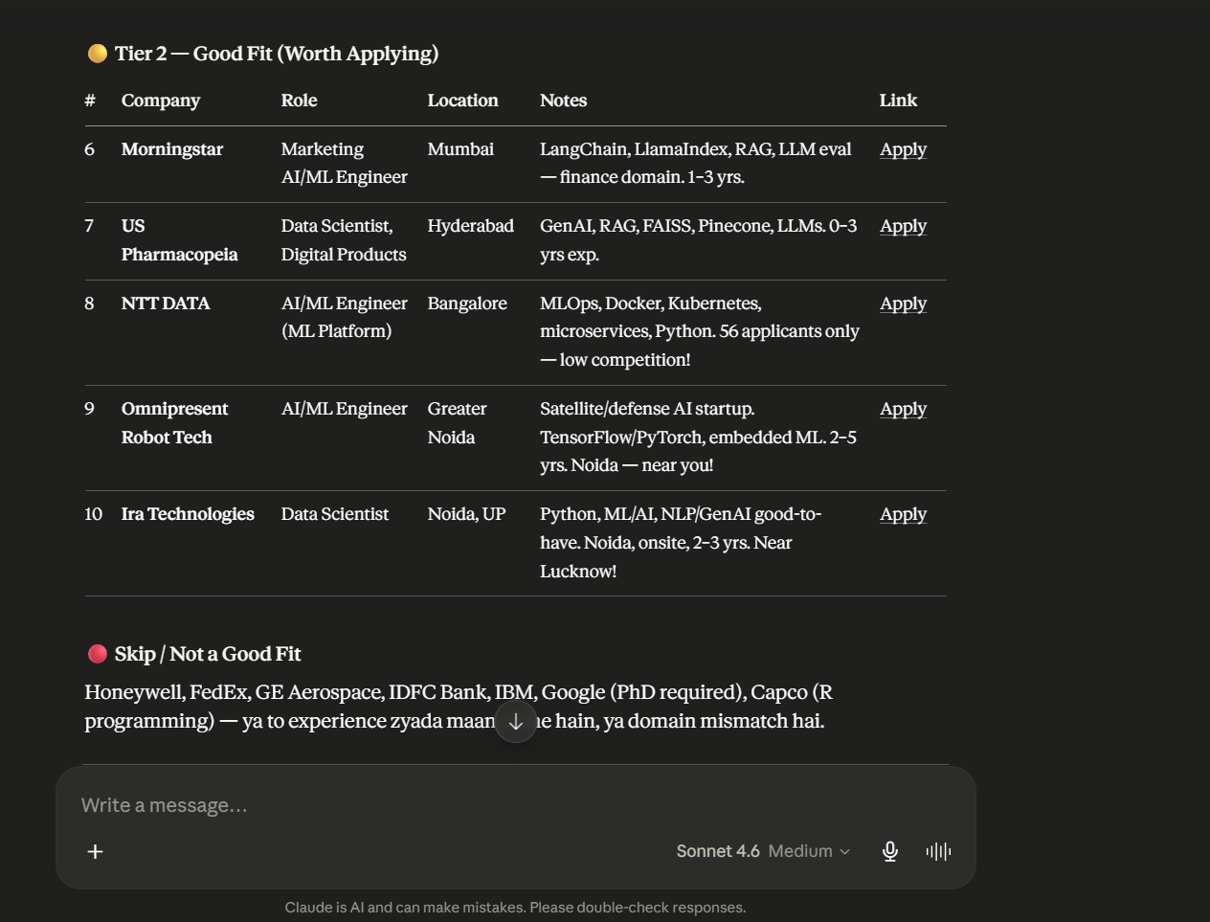This screenshot has width=1210, height=922.
Task: Click the Marketing AI/ML Engineer role cell
Action: 344,163
